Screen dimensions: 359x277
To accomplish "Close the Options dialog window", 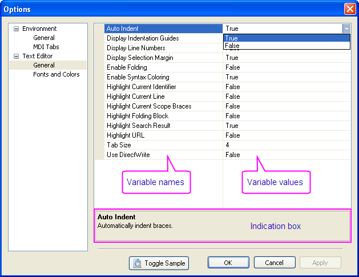I will pos(349,9).
